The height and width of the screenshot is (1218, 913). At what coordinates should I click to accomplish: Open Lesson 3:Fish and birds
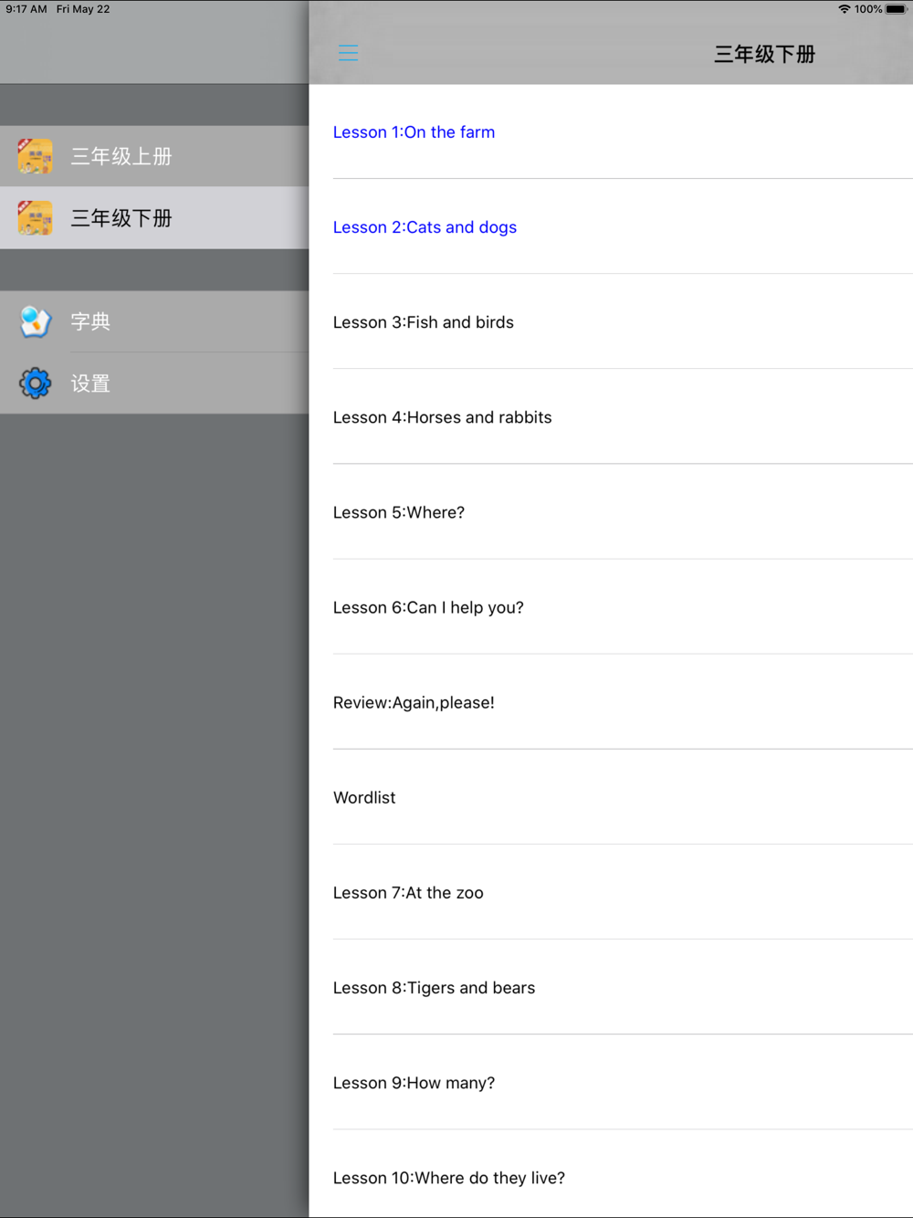coord(611,321)
